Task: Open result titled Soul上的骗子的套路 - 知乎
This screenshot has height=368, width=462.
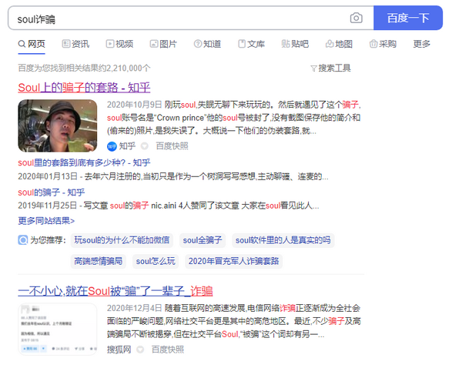Action: (x=84, y=88)
